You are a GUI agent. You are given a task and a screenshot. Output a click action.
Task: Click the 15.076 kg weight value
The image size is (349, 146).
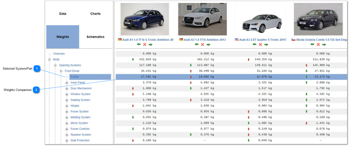[264, 77]
